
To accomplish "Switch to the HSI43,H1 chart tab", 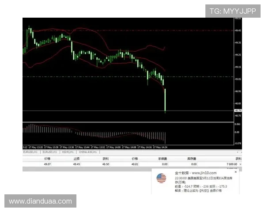I will (67, 151).
